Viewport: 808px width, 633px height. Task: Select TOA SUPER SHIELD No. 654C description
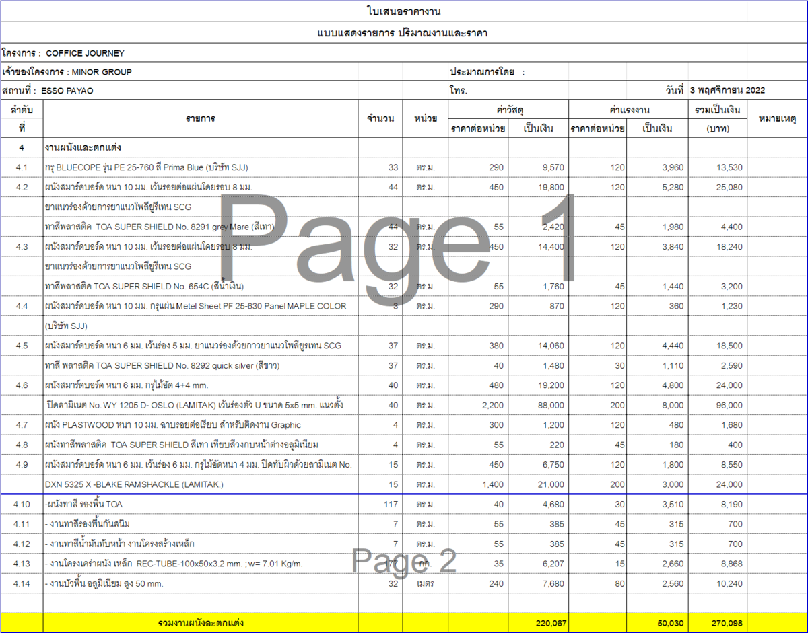click(x=201, y=287)
